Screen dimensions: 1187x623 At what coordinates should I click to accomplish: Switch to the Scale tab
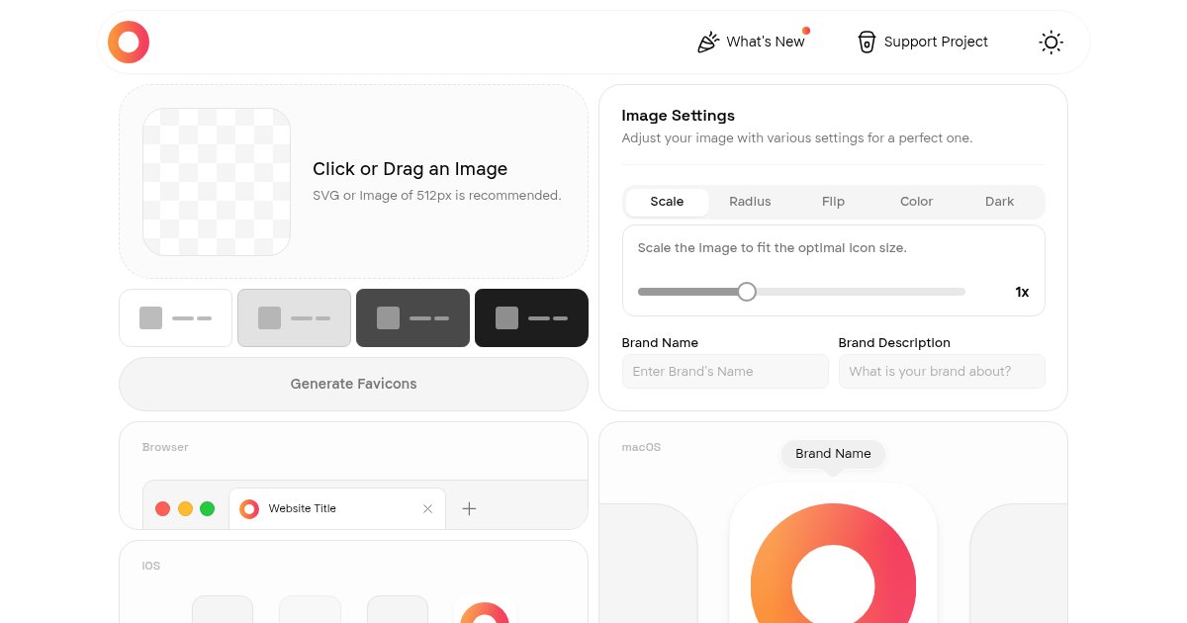tap(667, 202)
